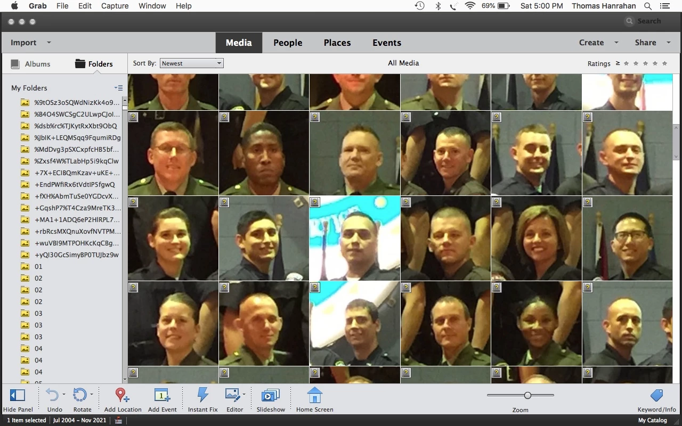
Task: Filter by one star rating
Action: tap(626, 63)
